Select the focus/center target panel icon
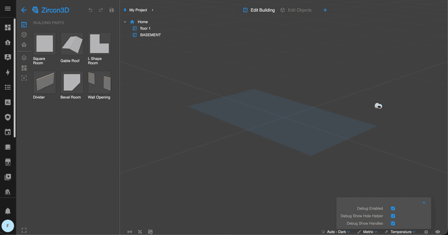Viewport: 448px width, 235px height. pyautogui.click(x=24, y=78)
